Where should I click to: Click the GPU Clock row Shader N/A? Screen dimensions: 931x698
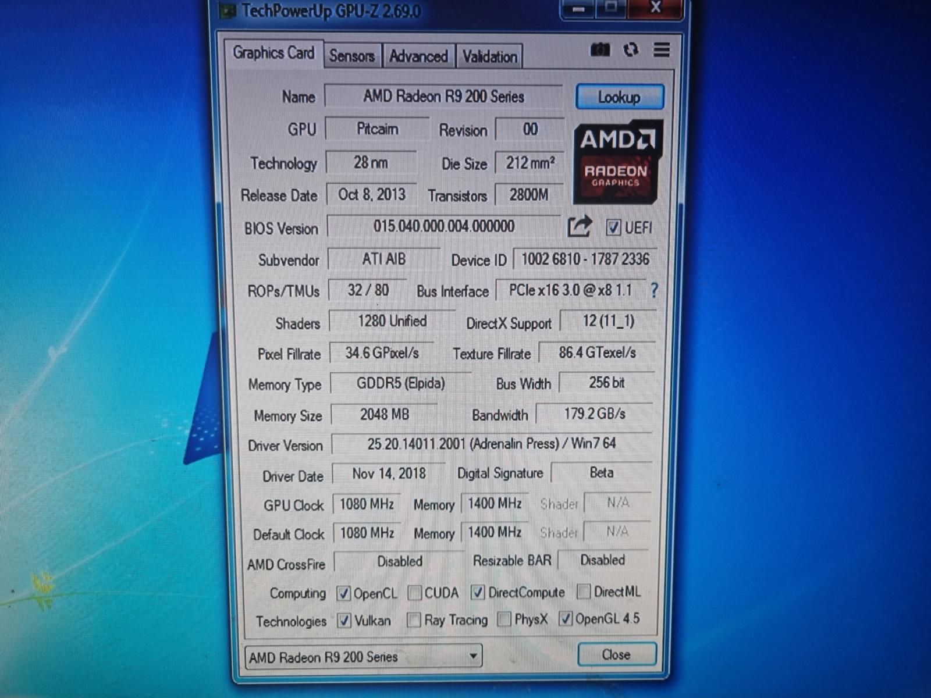click(617, 503)
